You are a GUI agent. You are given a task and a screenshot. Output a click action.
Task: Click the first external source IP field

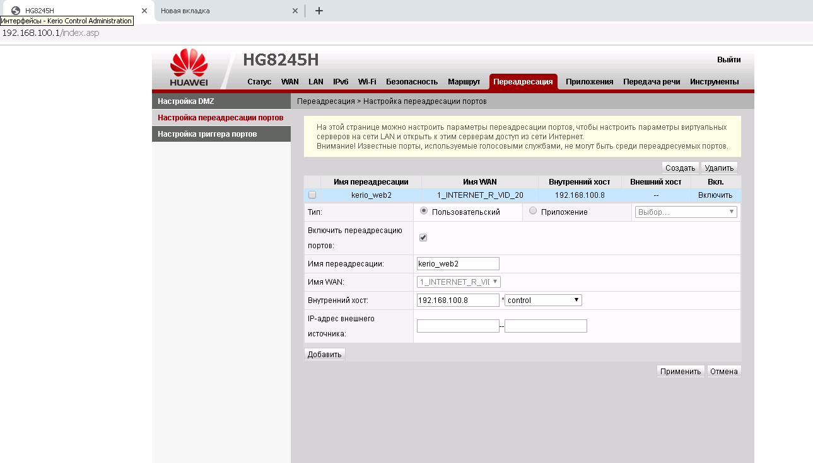click(x=458, y=326)
